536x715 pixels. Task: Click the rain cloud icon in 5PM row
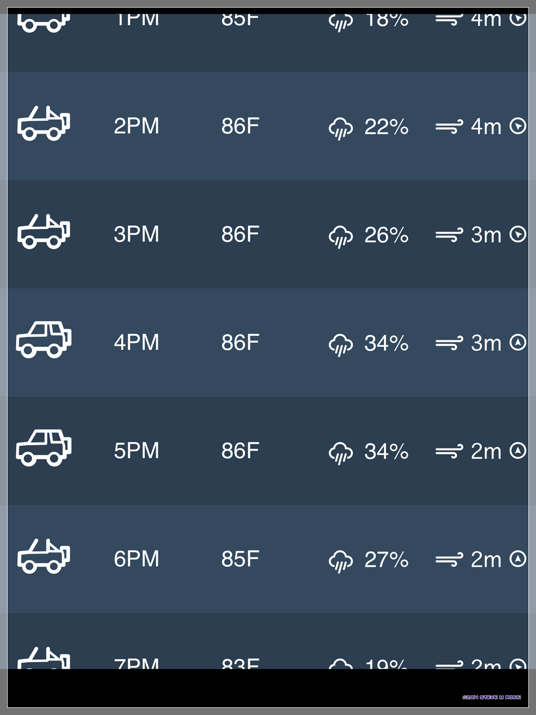coord(341,453)
